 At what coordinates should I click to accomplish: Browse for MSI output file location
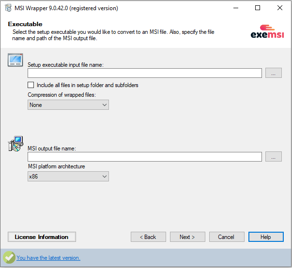coord(274,157)
